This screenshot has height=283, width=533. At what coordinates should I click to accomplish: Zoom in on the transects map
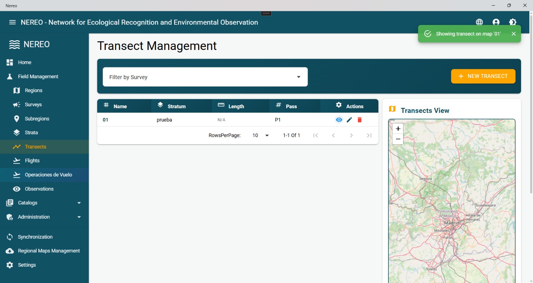pyautogui.click(x=398, y=129)
